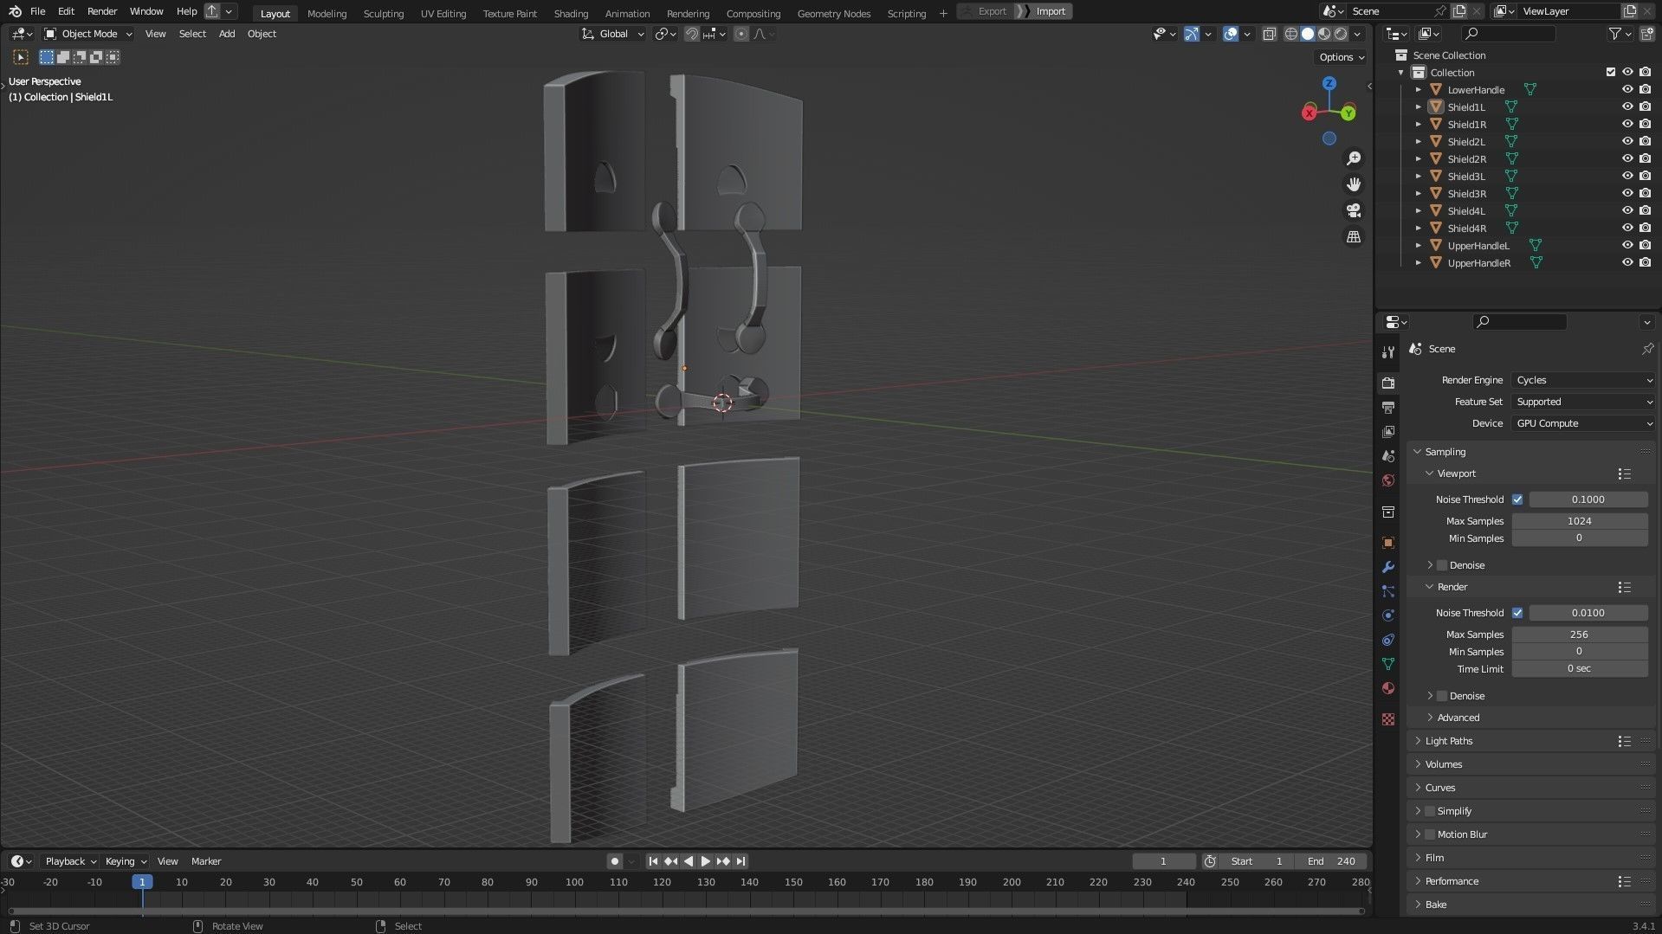Click the pan hand viewport icon
This screenshot has height=934, width=1662.
(1353, 184)
